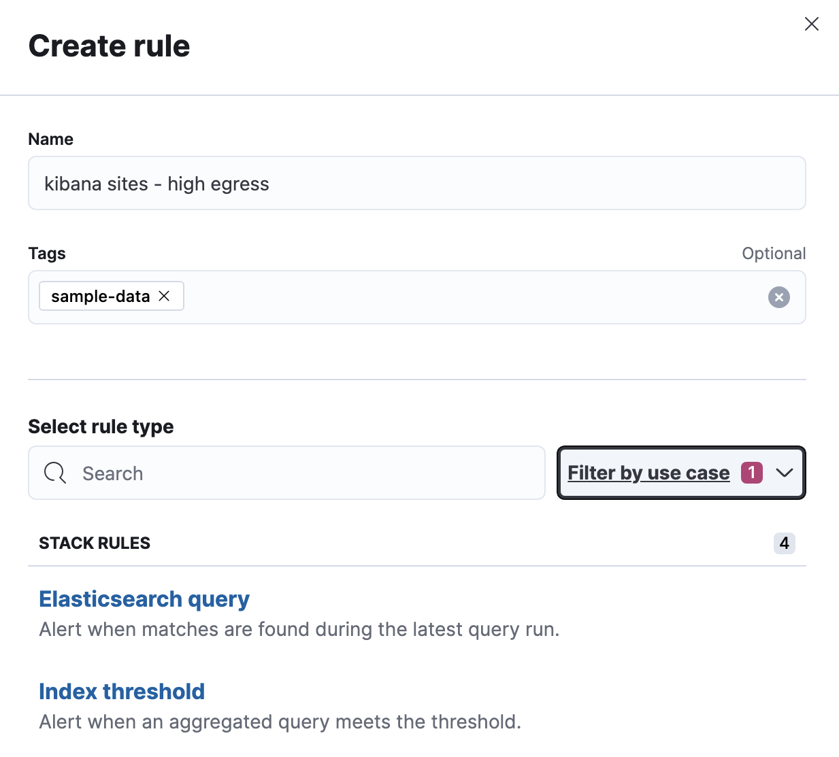Click the rule type Search field

coord(286,473)
